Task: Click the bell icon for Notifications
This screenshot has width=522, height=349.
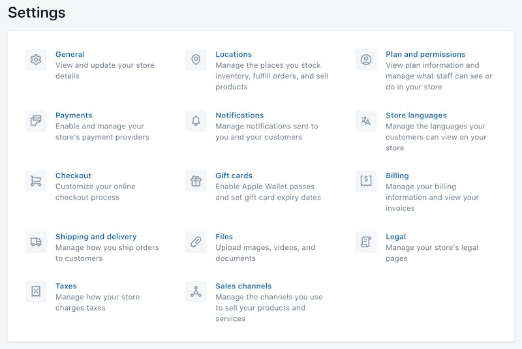Action: click(x=196, y=121)
